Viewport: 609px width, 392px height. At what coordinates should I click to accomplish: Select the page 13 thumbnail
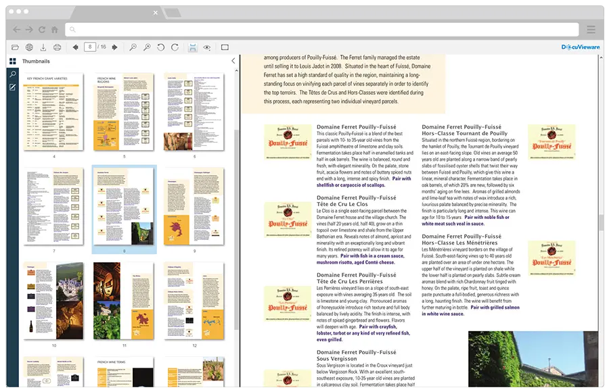tap(53, 372)
